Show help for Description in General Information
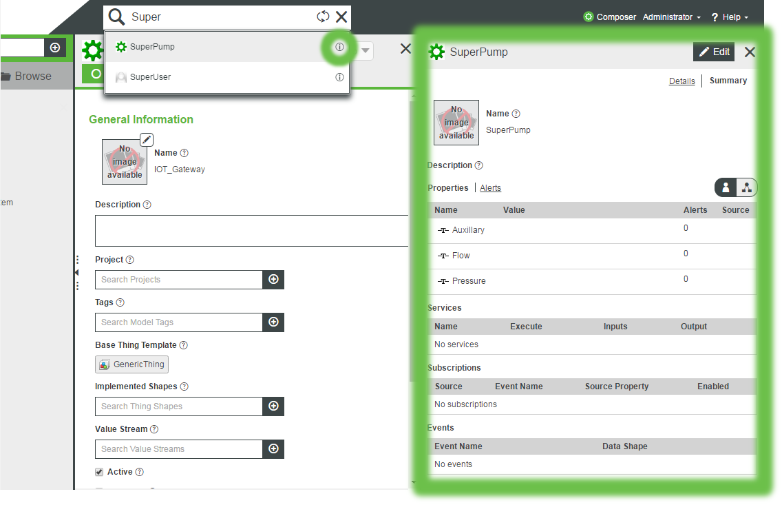 pos(147,205)
